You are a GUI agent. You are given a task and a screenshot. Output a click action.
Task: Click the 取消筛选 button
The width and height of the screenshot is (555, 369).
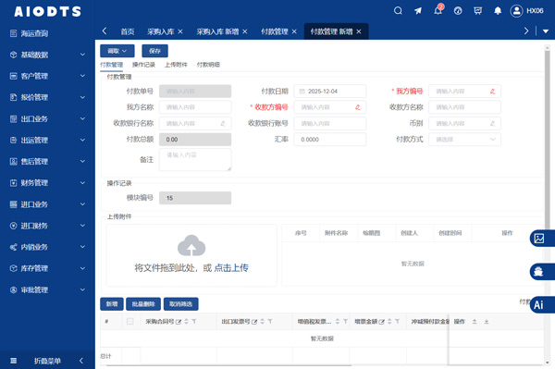pos(181,304)
